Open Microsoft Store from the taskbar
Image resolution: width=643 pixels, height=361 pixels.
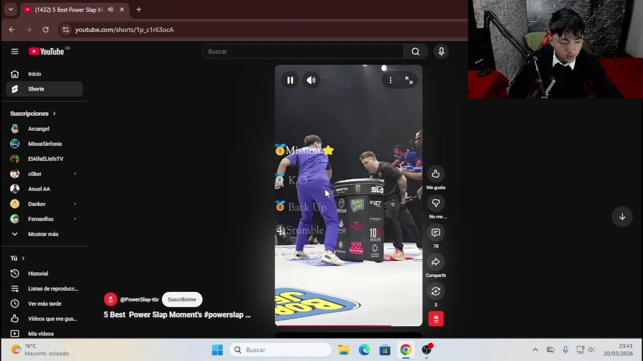[x=385, y=350]
